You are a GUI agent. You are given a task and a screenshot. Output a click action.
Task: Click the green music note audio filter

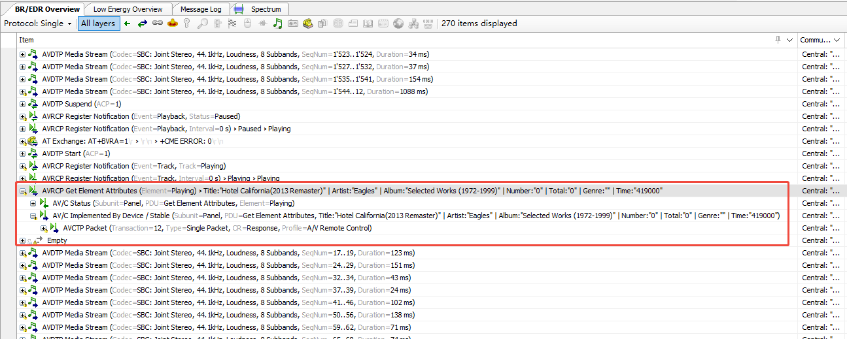pos(277,24)
